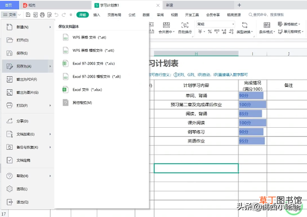Select 另存为(A) save as entry
307x217 pixels.
[28, 66]
